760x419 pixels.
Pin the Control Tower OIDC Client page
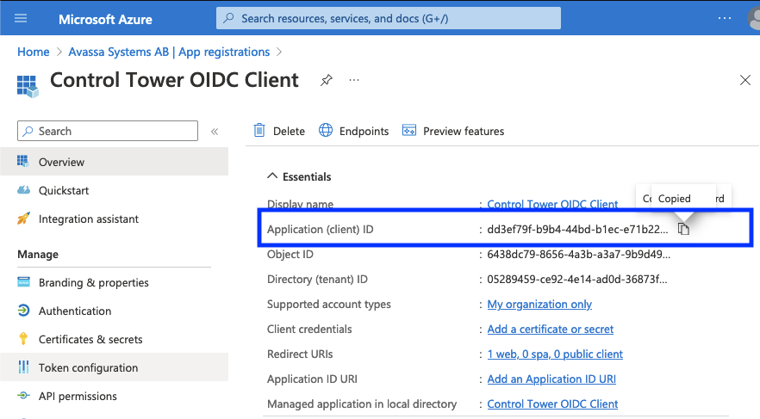click(x=327, y=80)
